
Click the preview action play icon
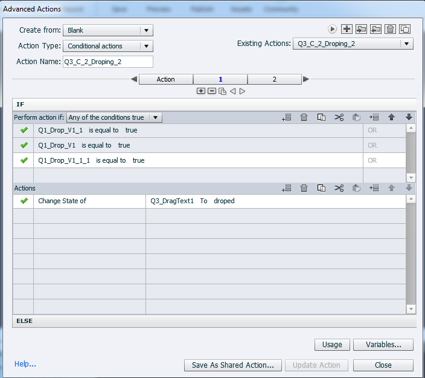tap(332, 29)
